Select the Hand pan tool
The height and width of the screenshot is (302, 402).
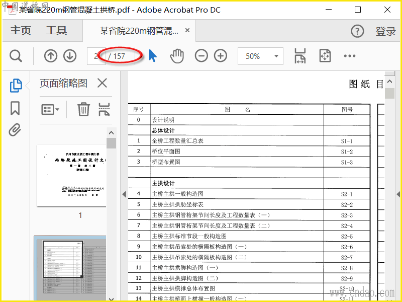point(177,56)
